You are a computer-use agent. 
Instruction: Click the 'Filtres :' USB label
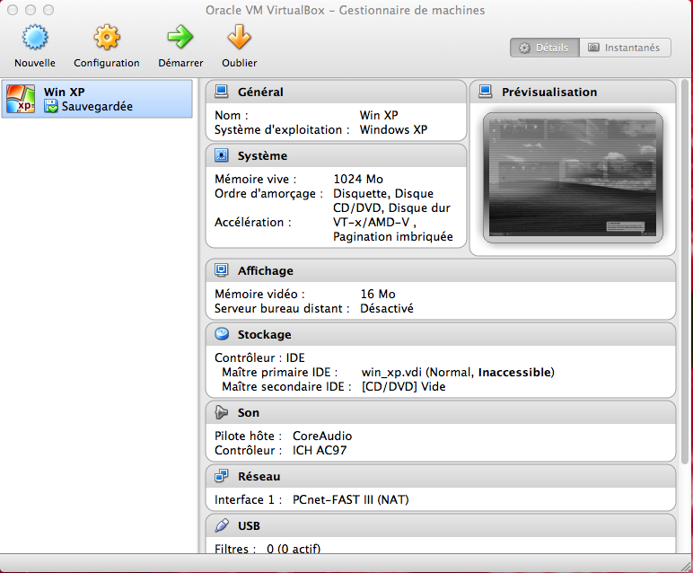pyautogui.click(x=235, y=549)
